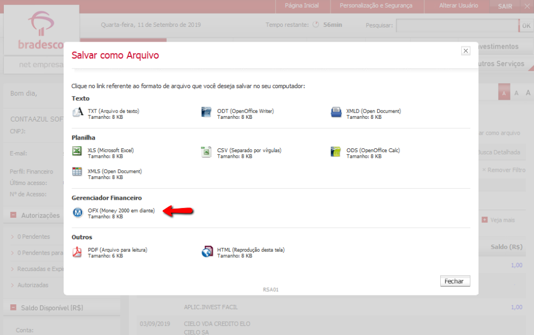Open ODS (OpenOffice Calc) link
This screenshot has height=335, width=534.
373,150
